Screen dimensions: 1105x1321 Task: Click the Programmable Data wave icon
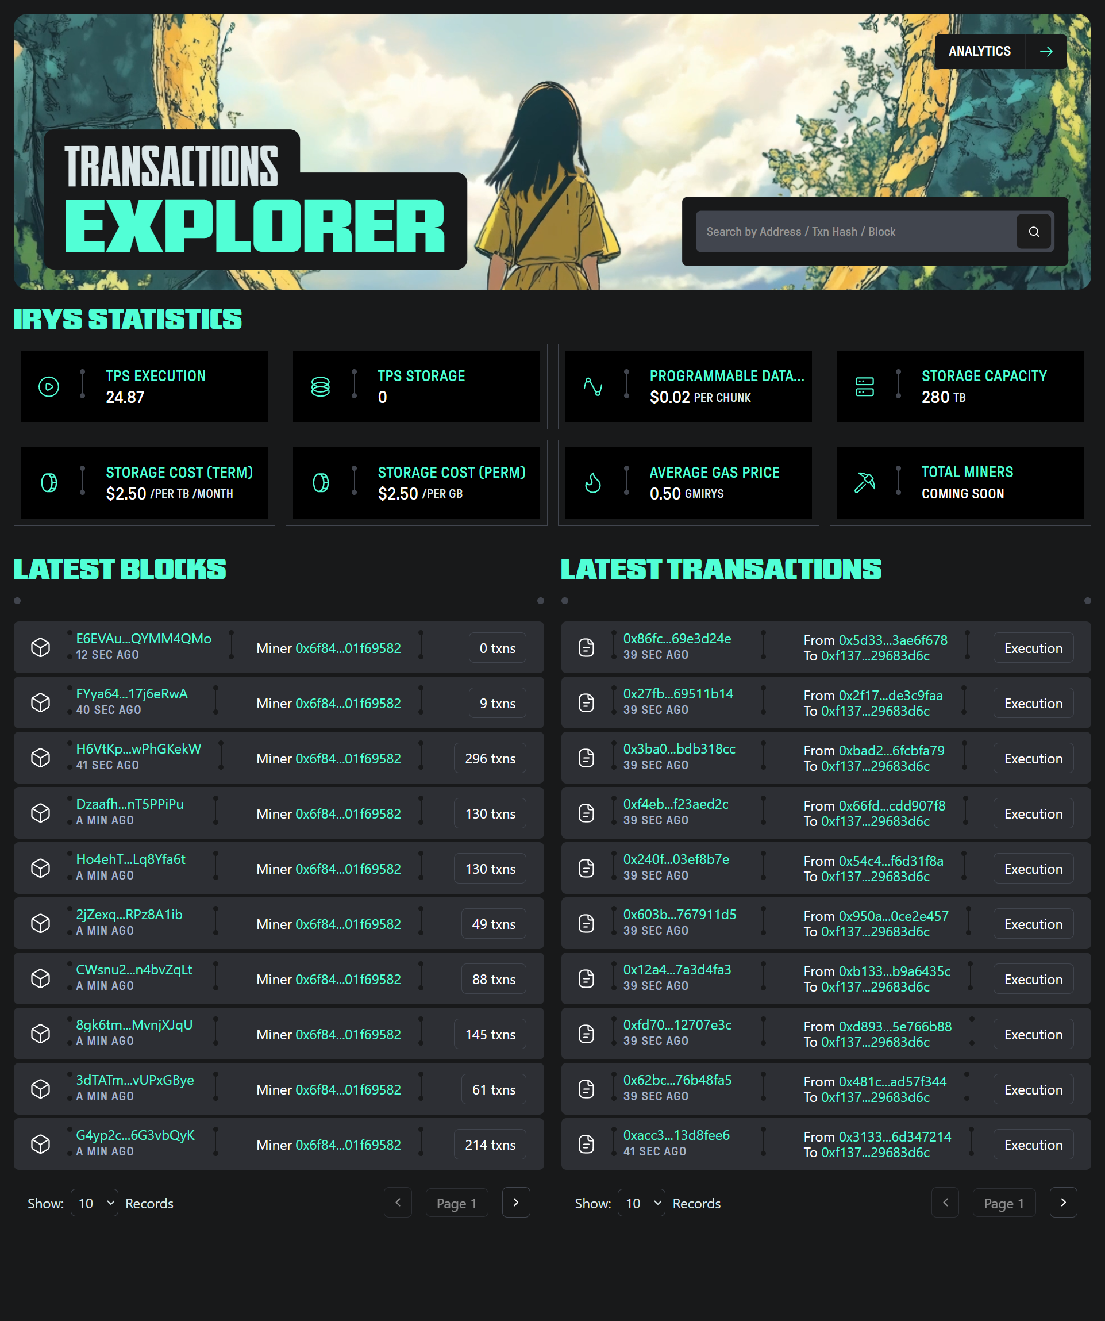point(592,386)
